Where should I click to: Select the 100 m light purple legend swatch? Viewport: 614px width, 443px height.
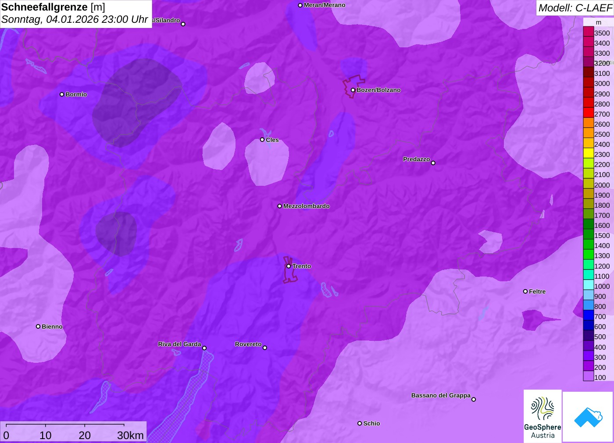[x=588, y=376]
